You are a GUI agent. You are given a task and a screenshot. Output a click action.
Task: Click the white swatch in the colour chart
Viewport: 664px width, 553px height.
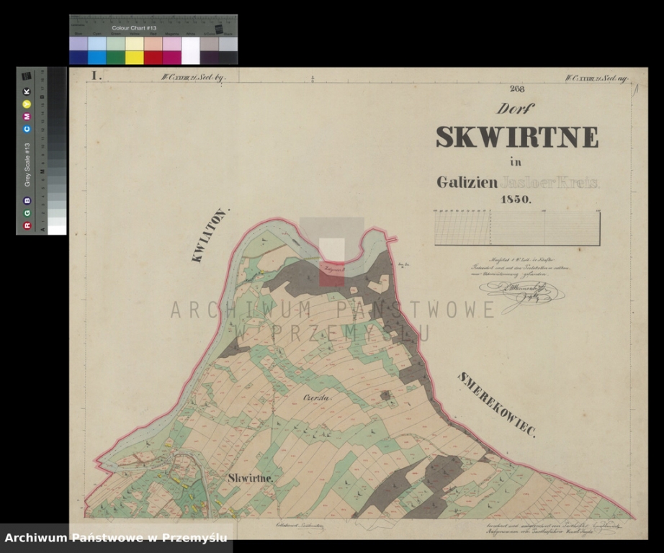coord(191,50)
